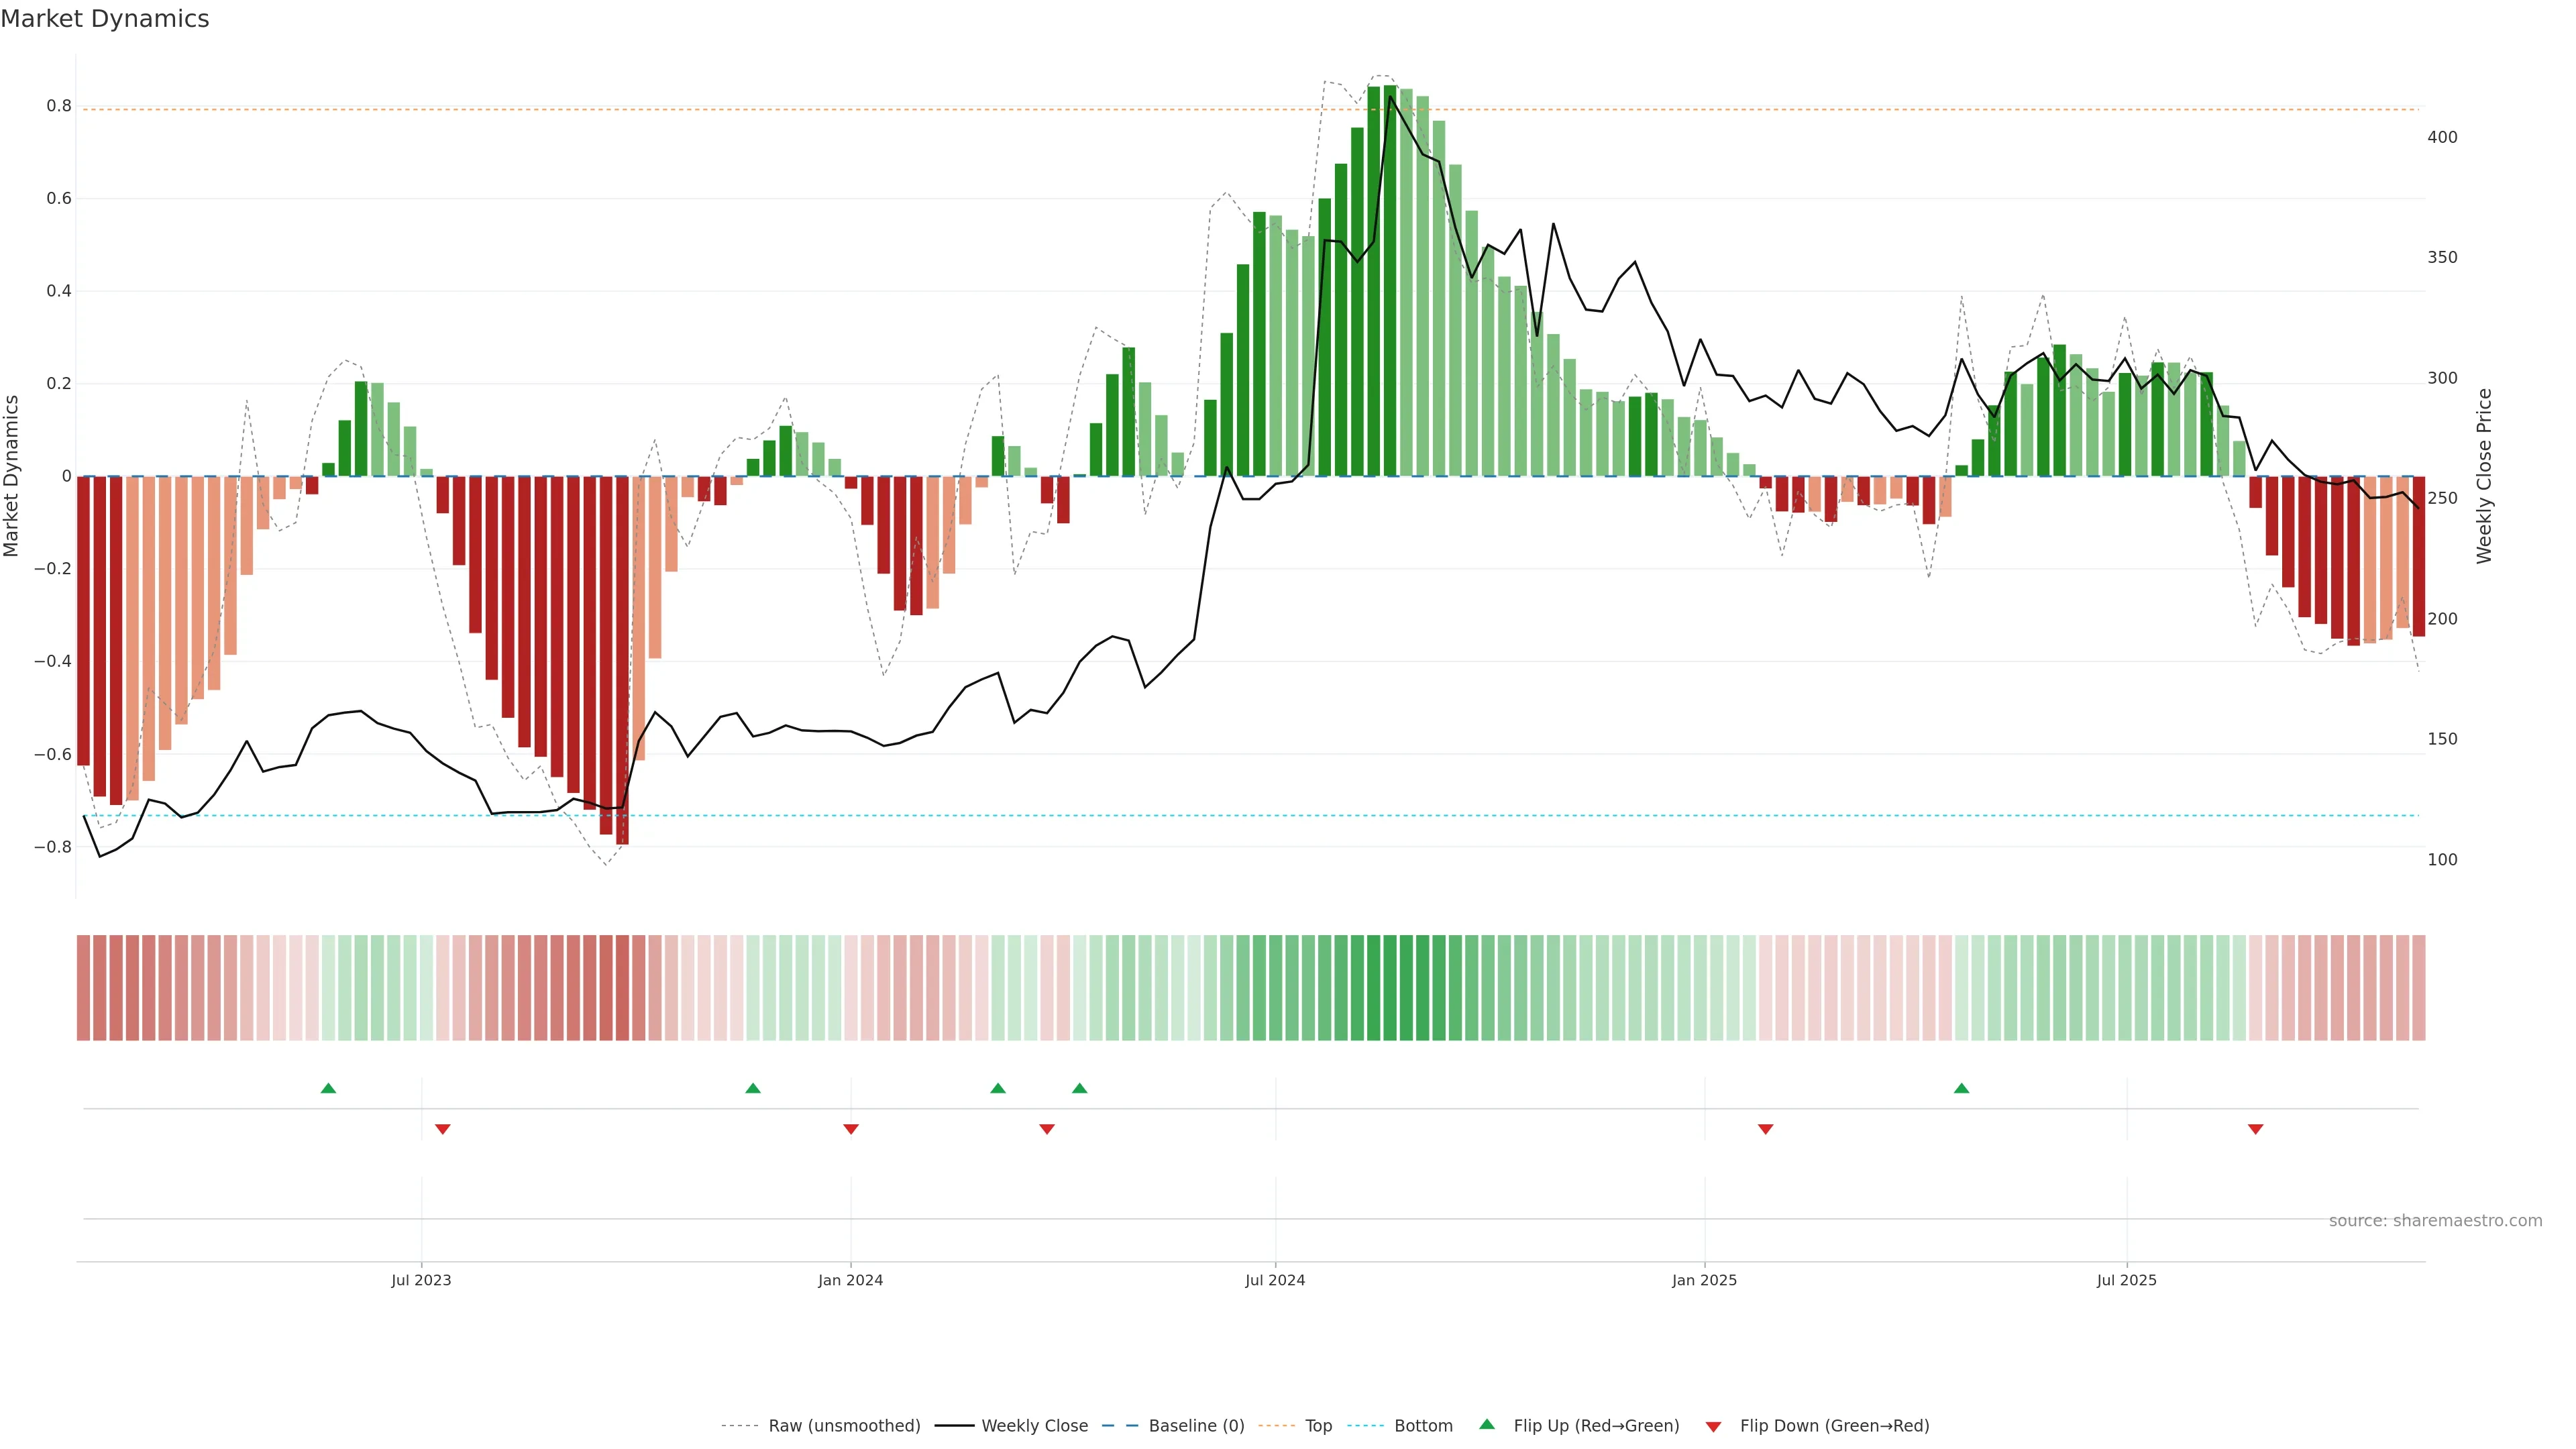Click the red flip-down marker at Jan 2024
Screen dimensions: 2576x1449
click(851, 1129)
